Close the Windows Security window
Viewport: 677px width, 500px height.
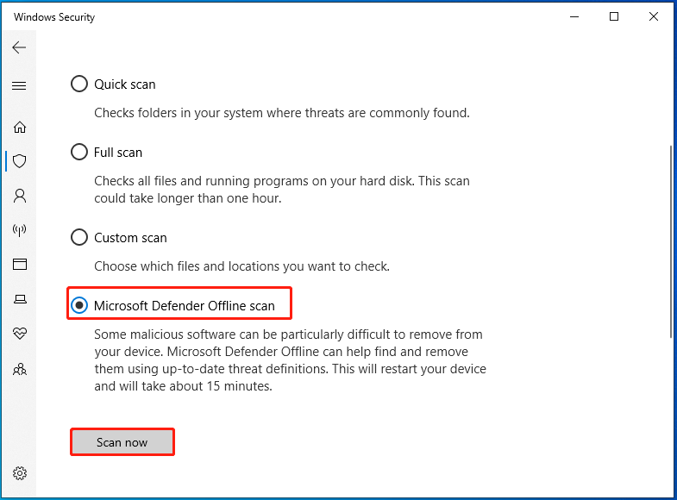[654, 17]
